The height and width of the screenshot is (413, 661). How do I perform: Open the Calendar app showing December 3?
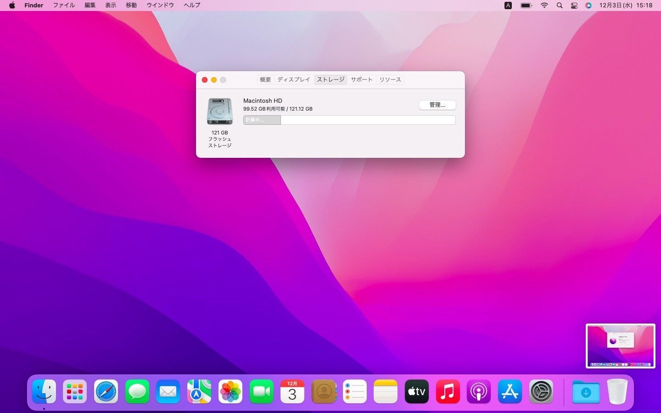pyautogui.click(x=292, y=391)
